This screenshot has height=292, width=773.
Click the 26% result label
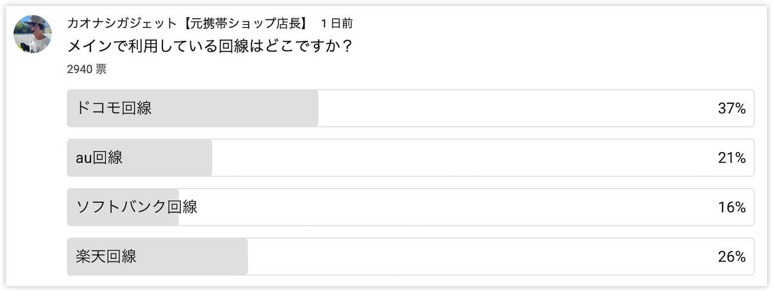coord(731,256)
